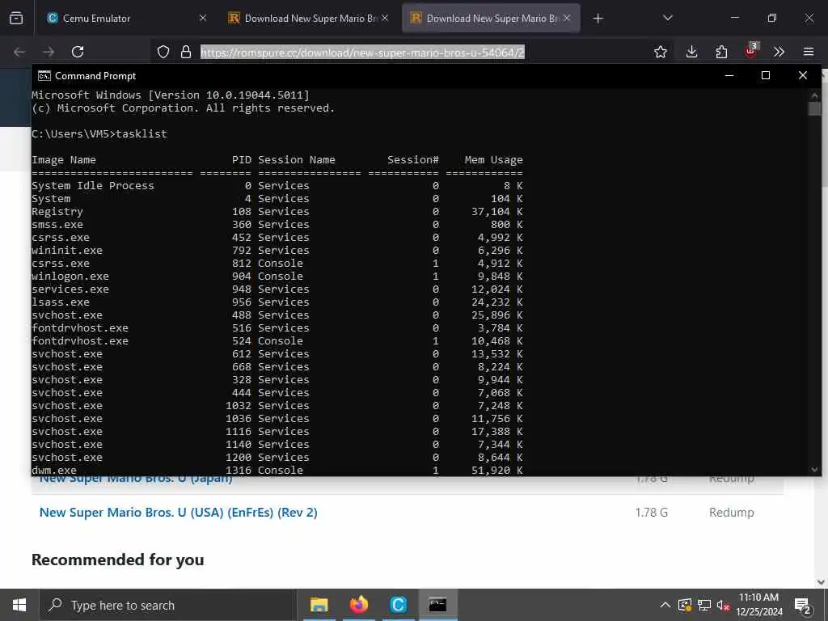This screenshot has height=621, width=828.
Task: Click the security warning tray icon
Action: click(x=685, y=605)
